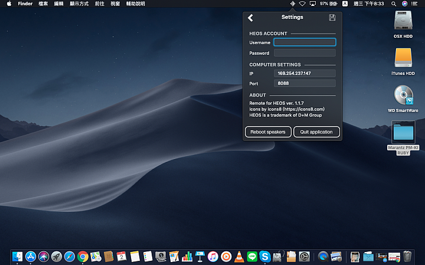
Task: Save settings with the floppy disk icon
Action: click(x=332, y=18)
